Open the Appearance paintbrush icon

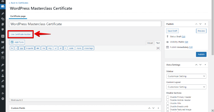click(3, 65)
